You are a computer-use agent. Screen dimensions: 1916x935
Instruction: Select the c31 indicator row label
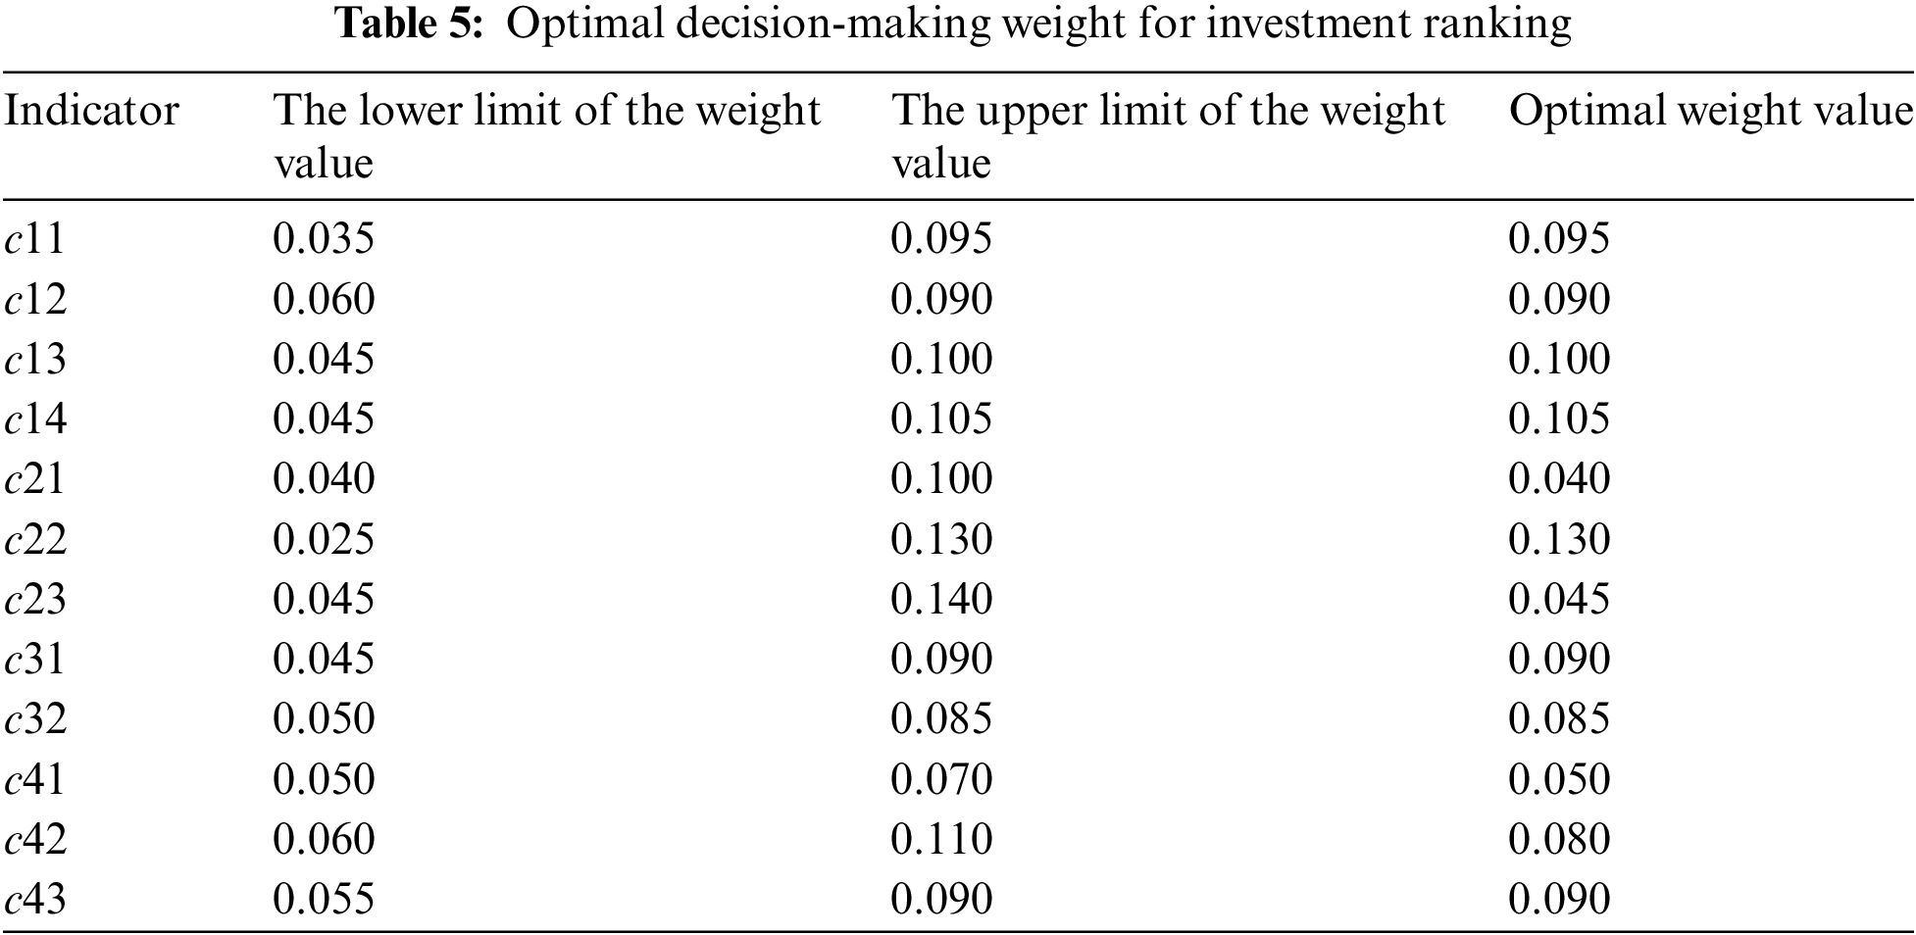click(x=35, y=660)
